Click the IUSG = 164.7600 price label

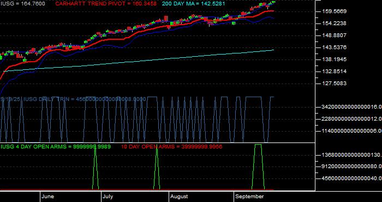(x=22, y=4)
